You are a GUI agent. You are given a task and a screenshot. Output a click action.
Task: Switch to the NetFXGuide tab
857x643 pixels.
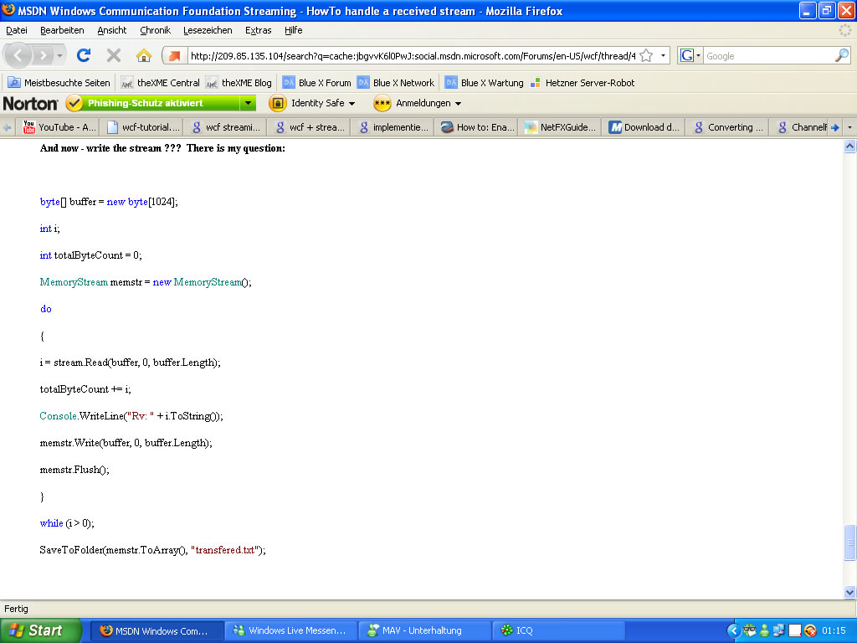pos(559,127)
